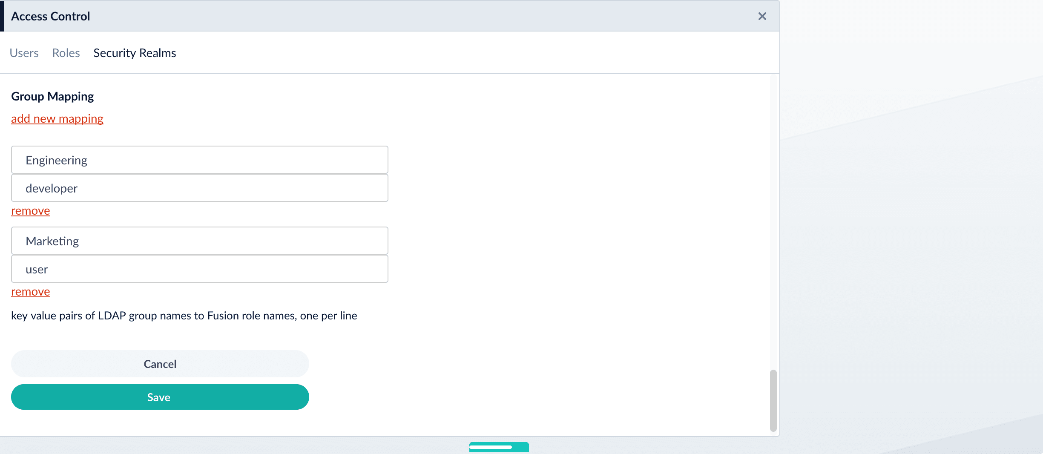This screenshot has width=1043, height=454.
Task: Click the teal bar below the panel
Action: pos(499,447)
